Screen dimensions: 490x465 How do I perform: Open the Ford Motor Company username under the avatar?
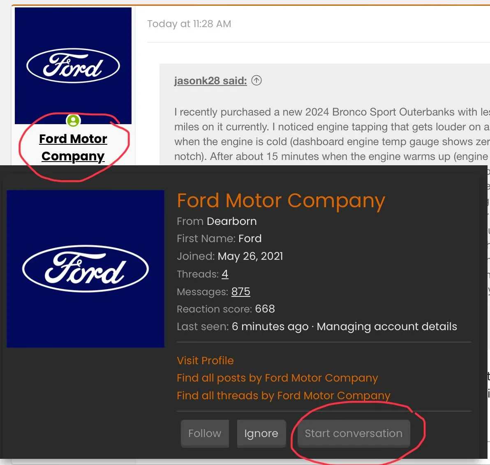[73, 147]
